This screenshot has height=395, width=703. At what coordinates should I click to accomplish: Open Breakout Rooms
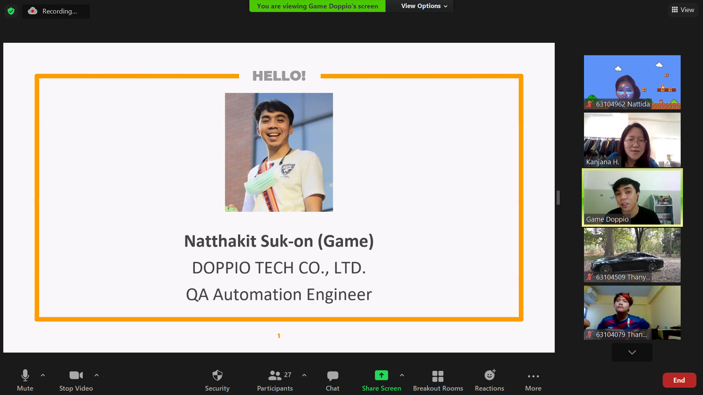click(438, 380)
